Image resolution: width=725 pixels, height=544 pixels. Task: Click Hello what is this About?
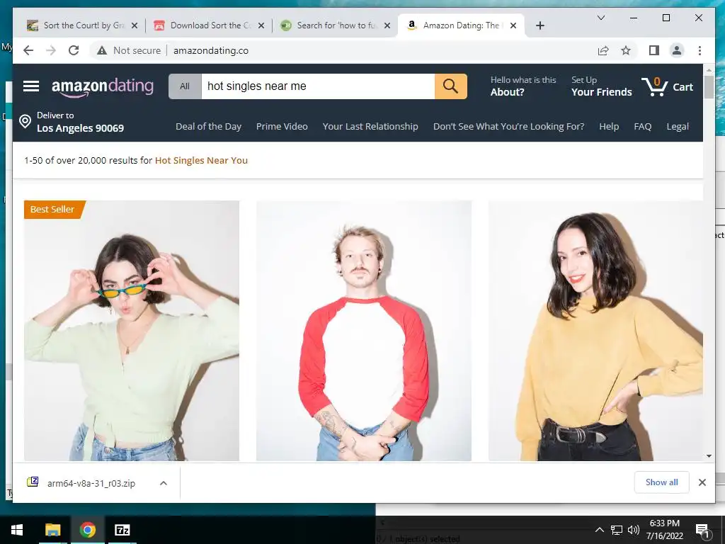pos(523,86)
